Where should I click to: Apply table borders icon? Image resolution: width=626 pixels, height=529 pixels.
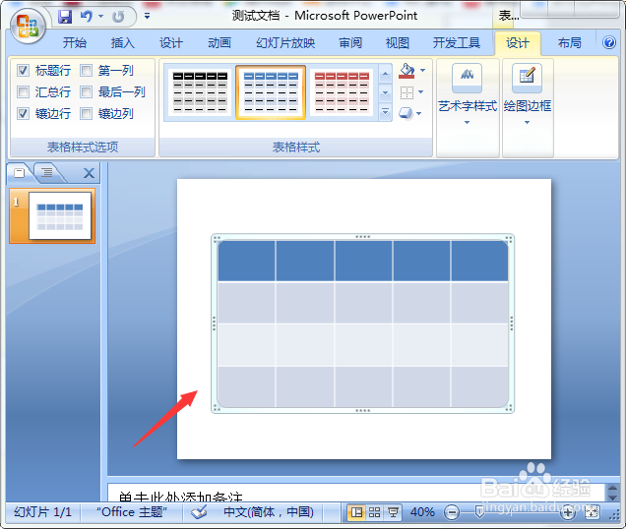tap(407, 92)
